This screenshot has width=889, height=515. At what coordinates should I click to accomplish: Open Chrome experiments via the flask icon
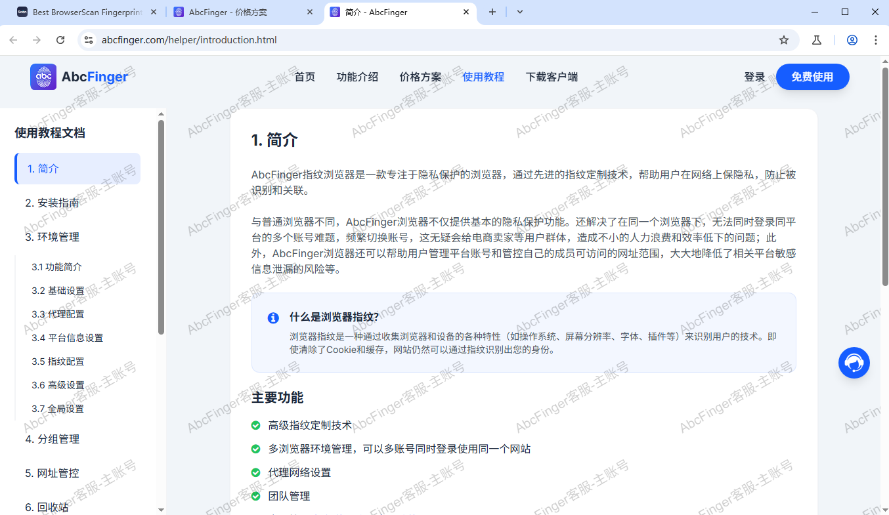pos(816,40)
